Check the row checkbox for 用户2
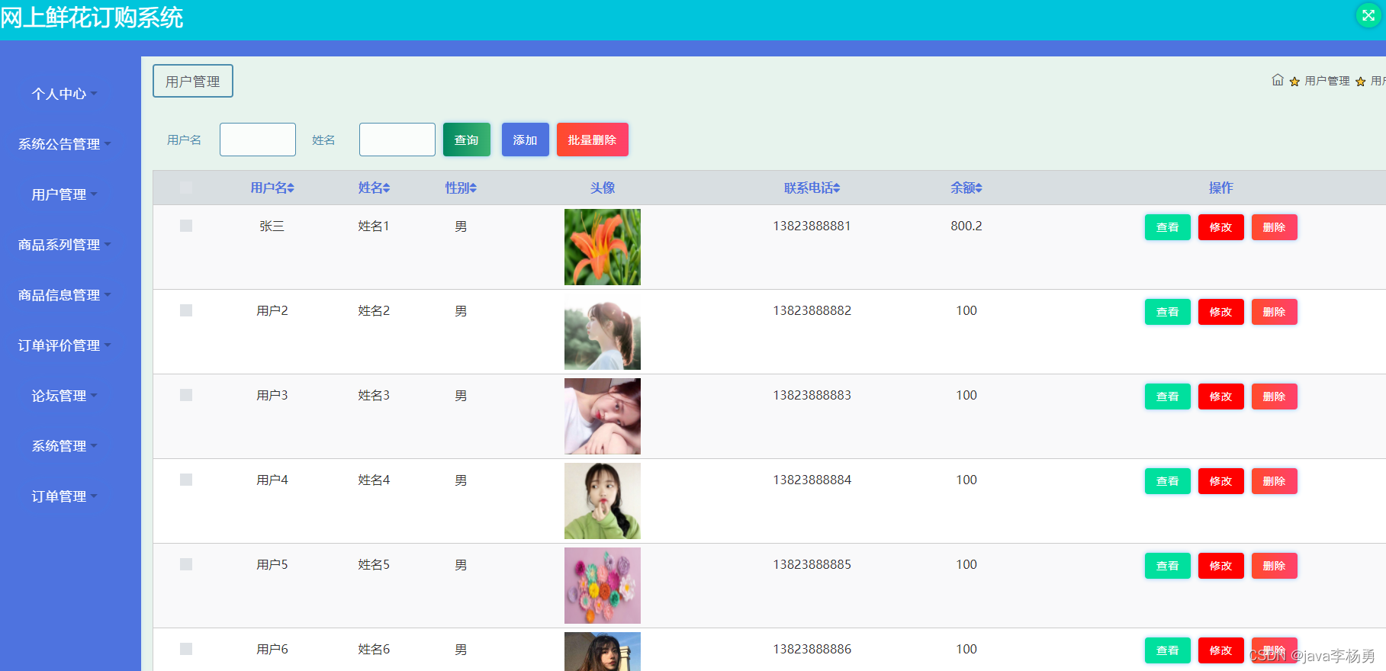This screenshot has height=671, width=1386. click(186, 310)
